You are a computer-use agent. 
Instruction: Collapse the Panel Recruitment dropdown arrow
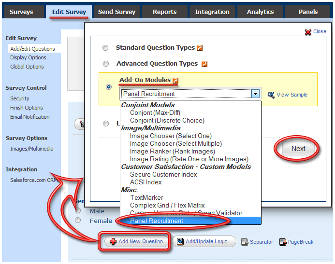tap(256, 94)
